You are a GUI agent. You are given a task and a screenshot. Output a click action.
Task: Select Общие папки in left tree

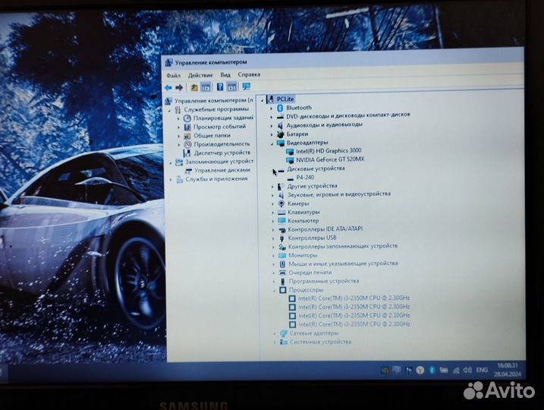[x=212, y=135]
